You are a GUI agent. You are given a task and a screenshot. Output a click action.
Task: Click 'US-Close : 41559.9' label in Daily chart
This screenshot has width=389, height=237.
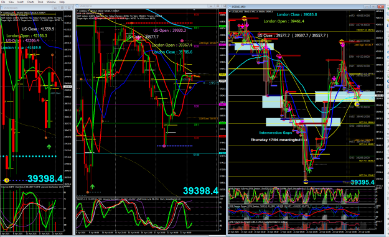(38, 29)
